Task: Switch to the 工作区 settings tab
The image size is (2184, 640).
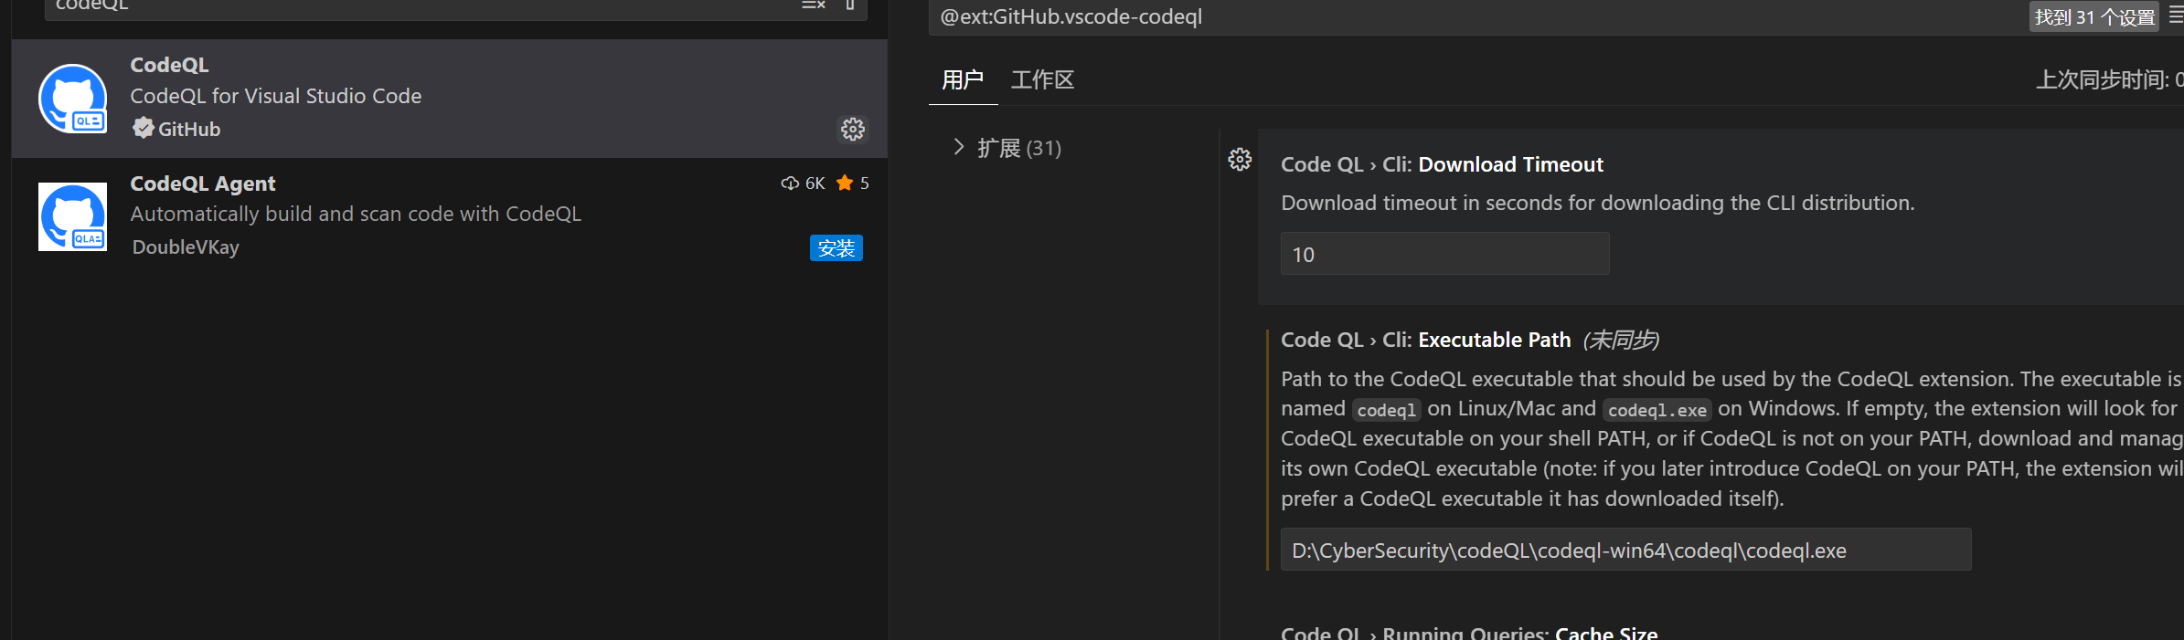Action: [x=1042, y=80]
